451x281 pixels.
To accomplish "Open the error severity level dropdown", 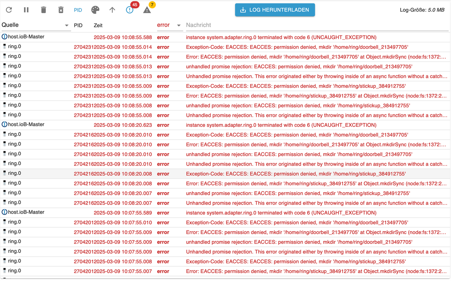I will pos(169,25).
